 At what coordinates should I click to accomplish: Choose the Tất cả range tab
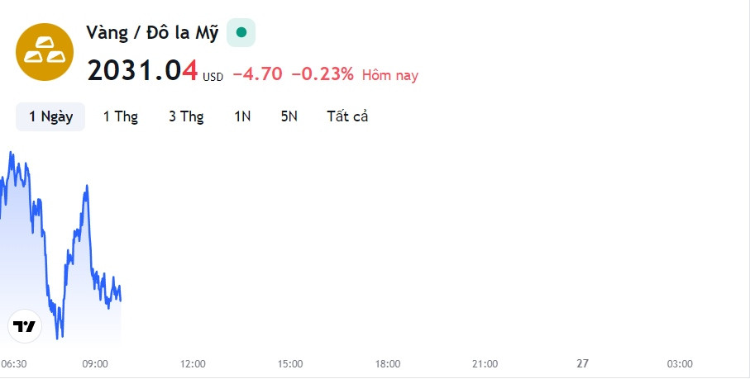(x=347, y=116)
